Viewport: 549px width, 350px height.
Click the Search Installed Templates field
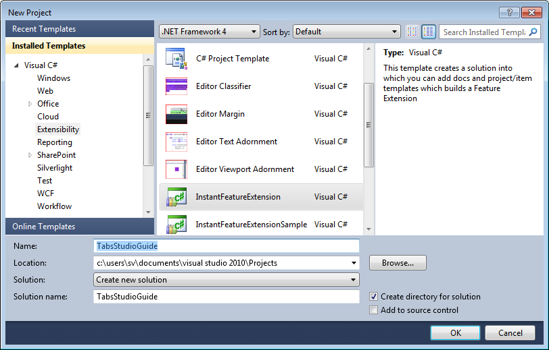pyautogui.click(x=484, y=32)
